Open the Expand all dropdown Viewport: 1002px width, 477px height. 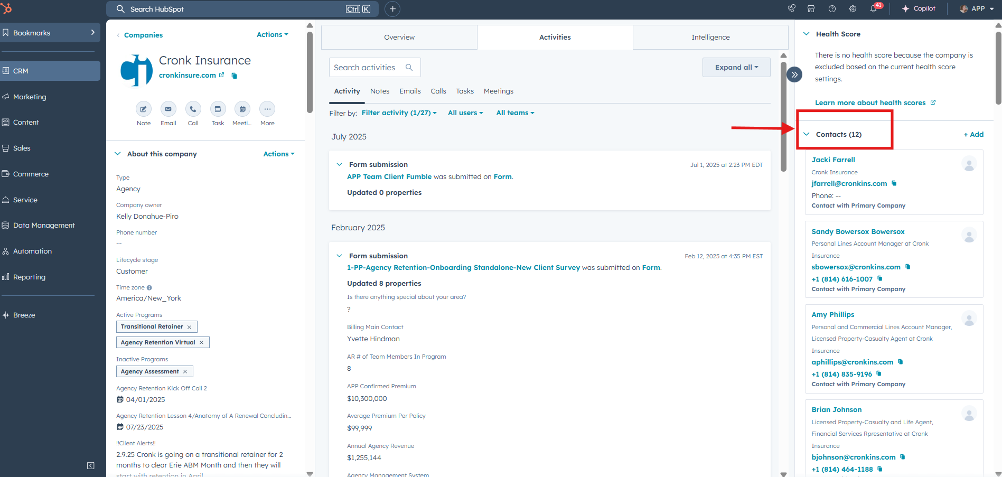tap(736, 67)
